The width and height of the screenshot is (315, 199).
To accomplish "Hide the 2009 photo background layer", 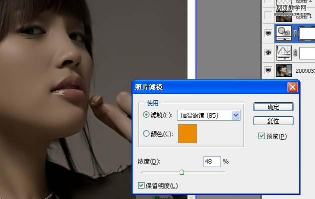I will (268, 70).
